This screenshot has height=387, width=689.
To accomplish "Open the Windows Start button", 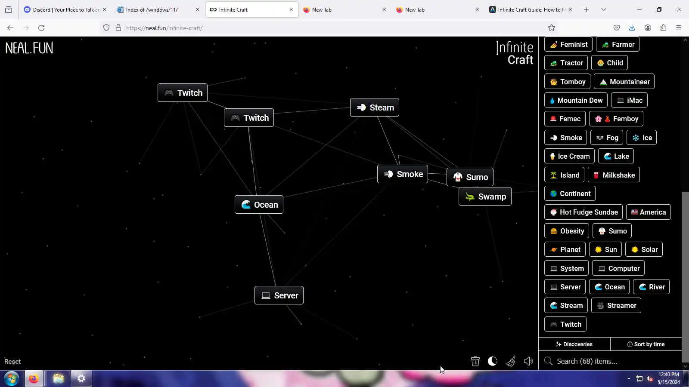I will pyautogui.click(x=12, y=379).
